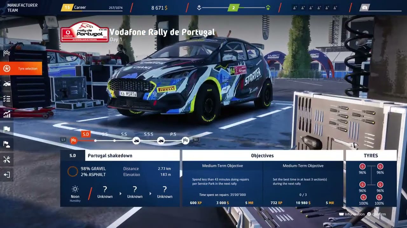Select the best time sections Medium-Term Objective card

(303, 184)
